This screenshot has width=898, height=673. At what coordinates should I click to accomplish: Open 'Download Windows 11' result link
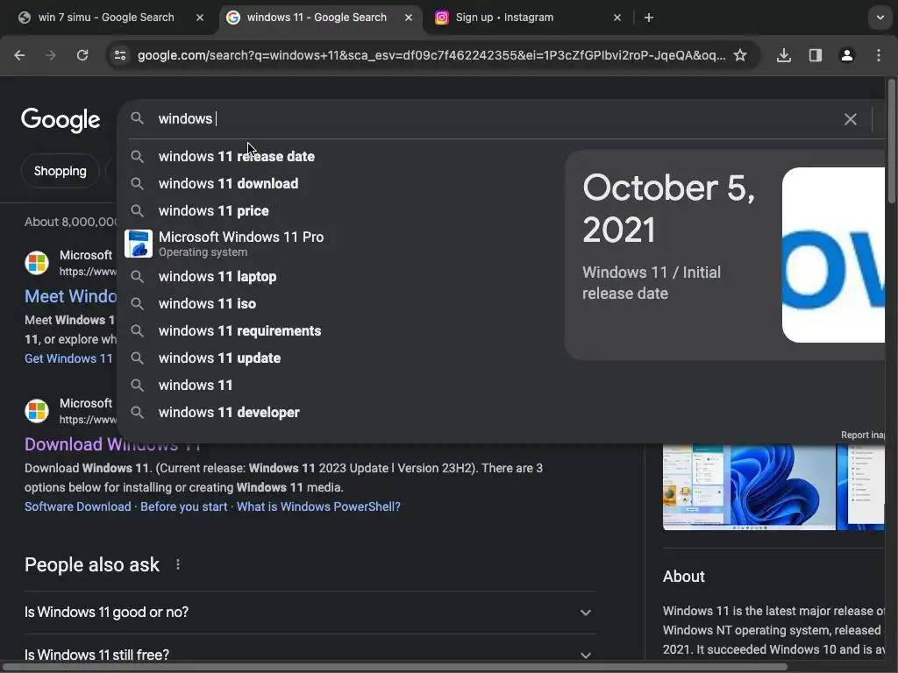[112, 444]
